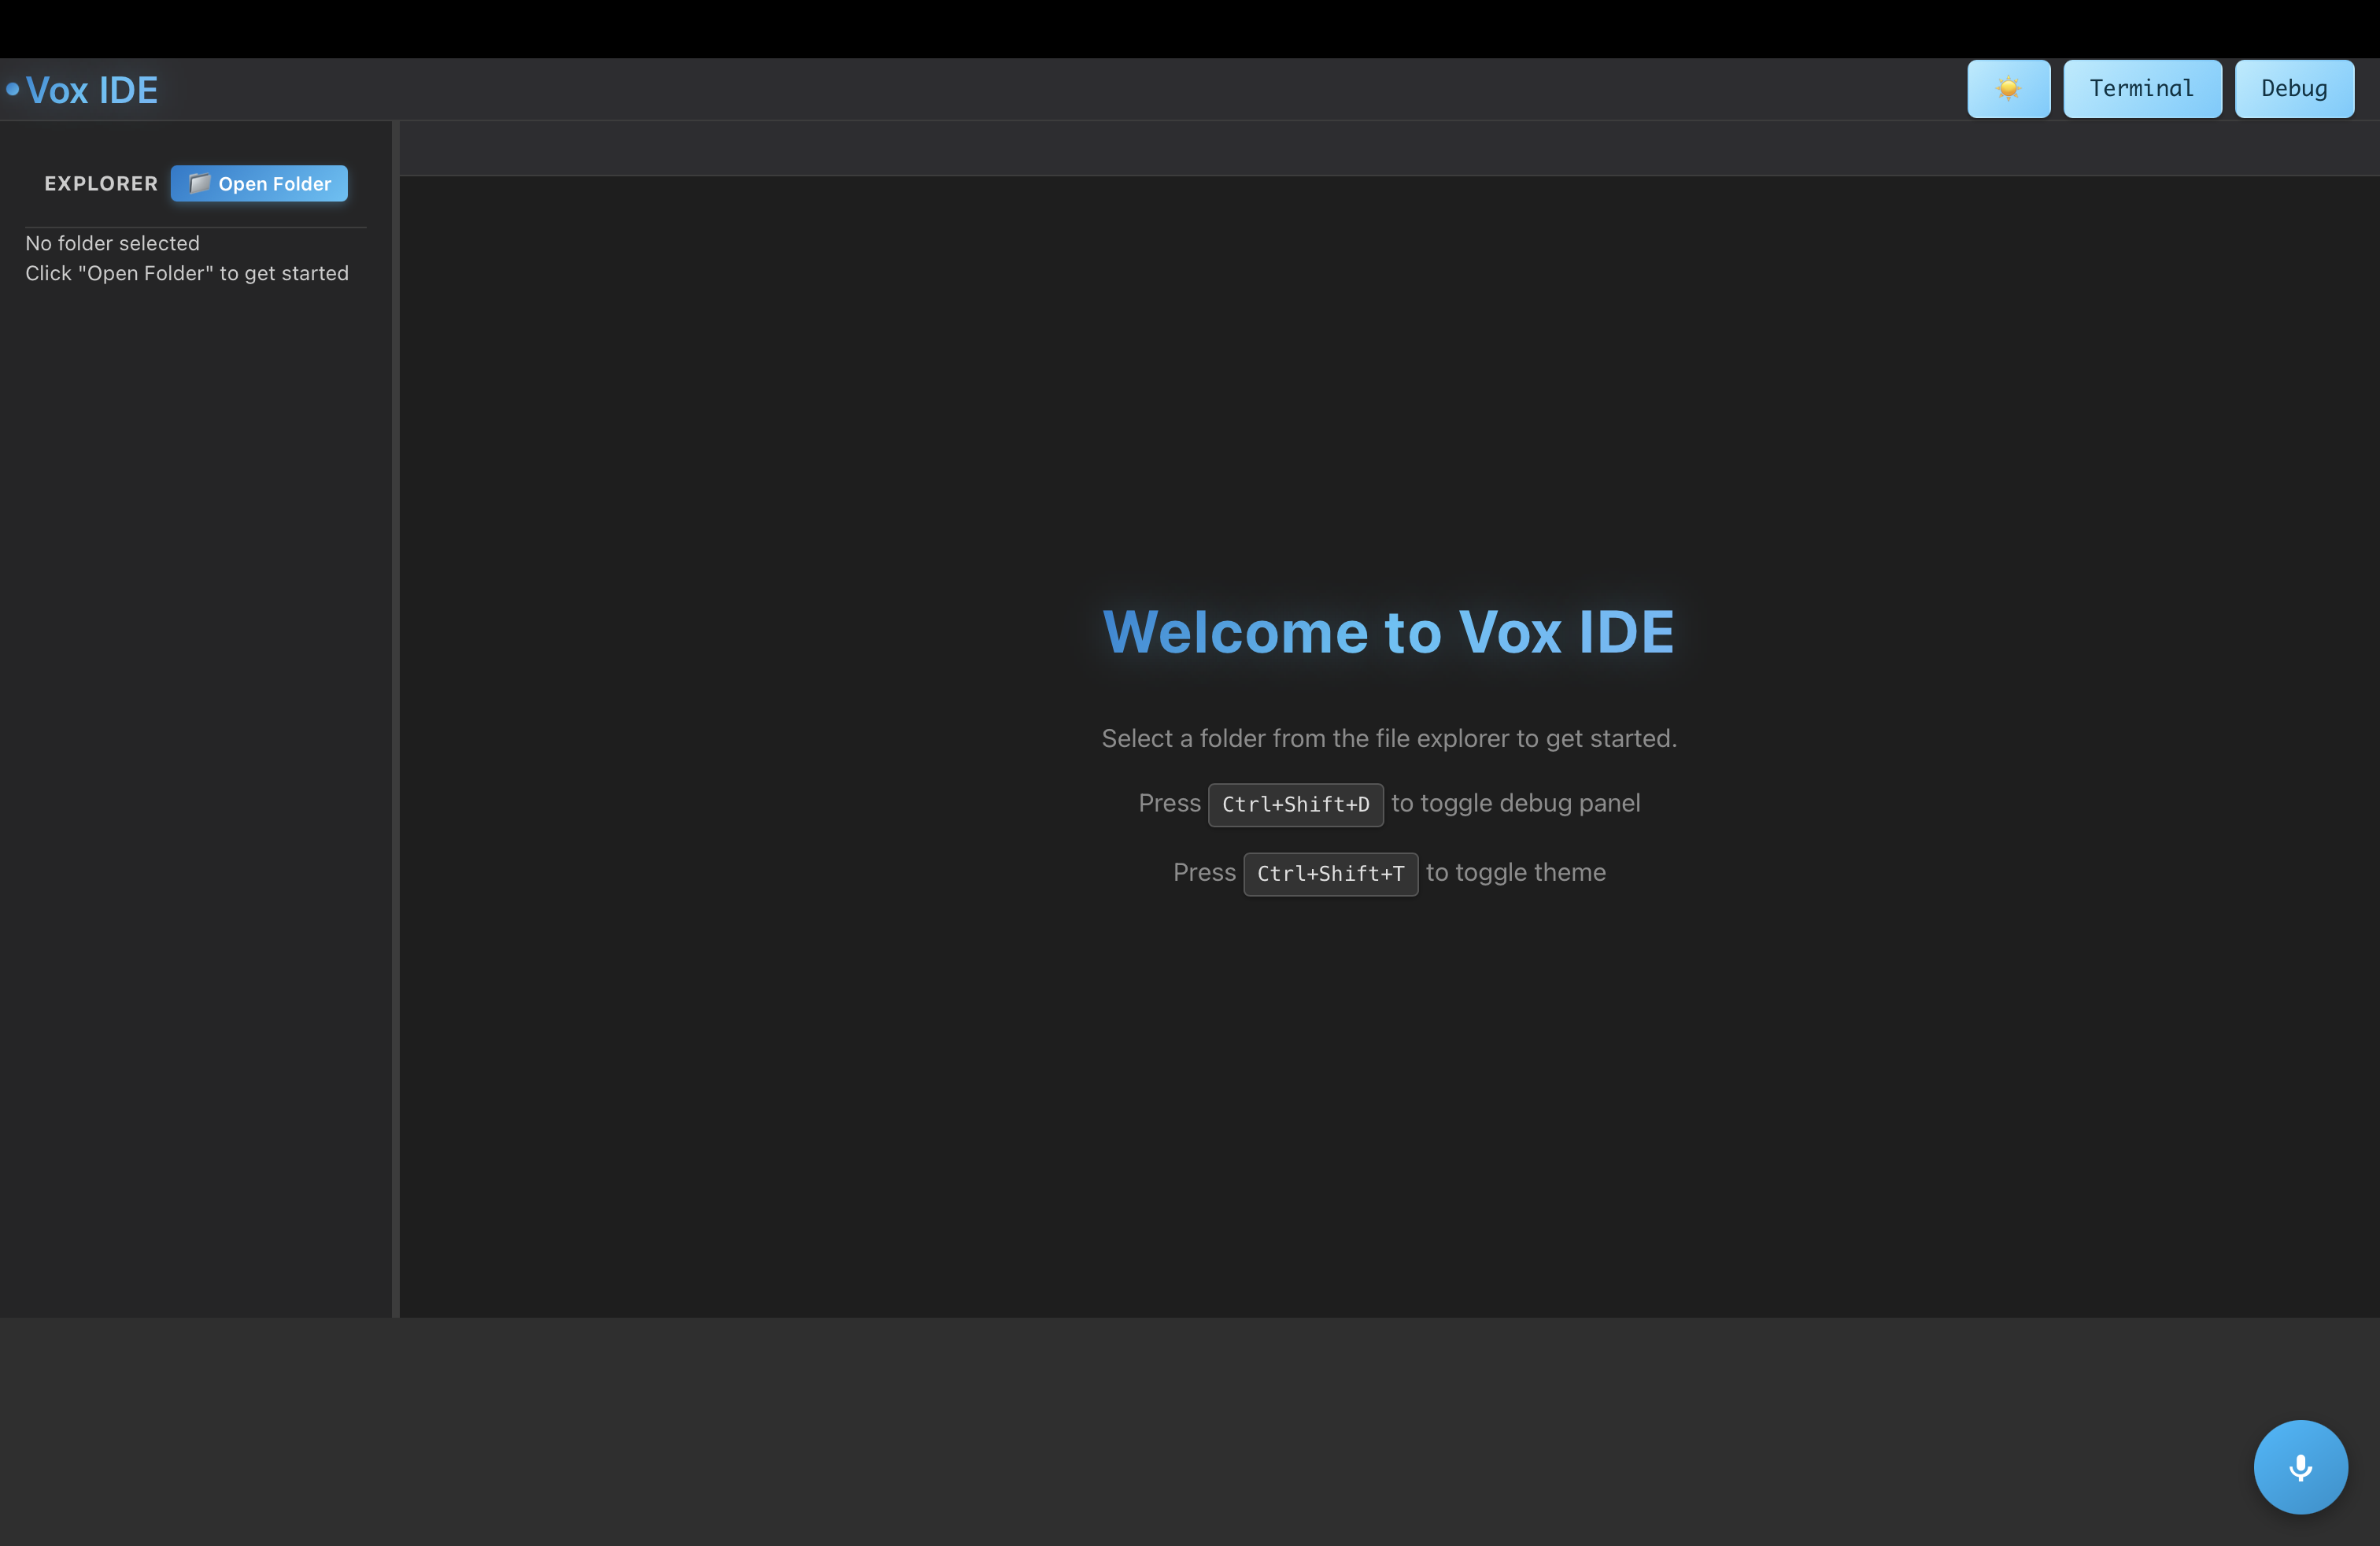Click the "to toggle debug panel" text

[1515, 804]
